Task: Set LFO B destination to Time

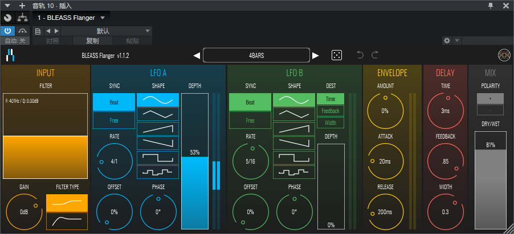Action: click(x=331, y=99)
